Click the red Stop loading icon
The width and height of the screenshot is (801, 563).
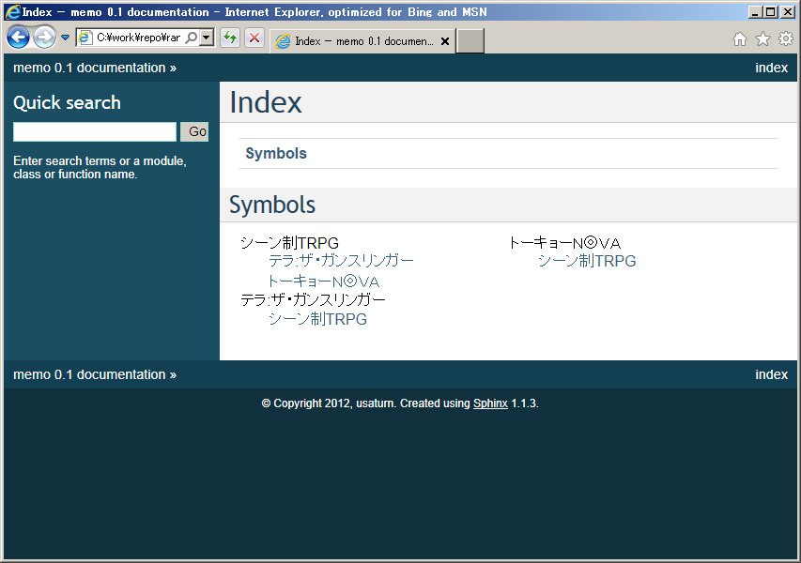click(x=254, y=38)
